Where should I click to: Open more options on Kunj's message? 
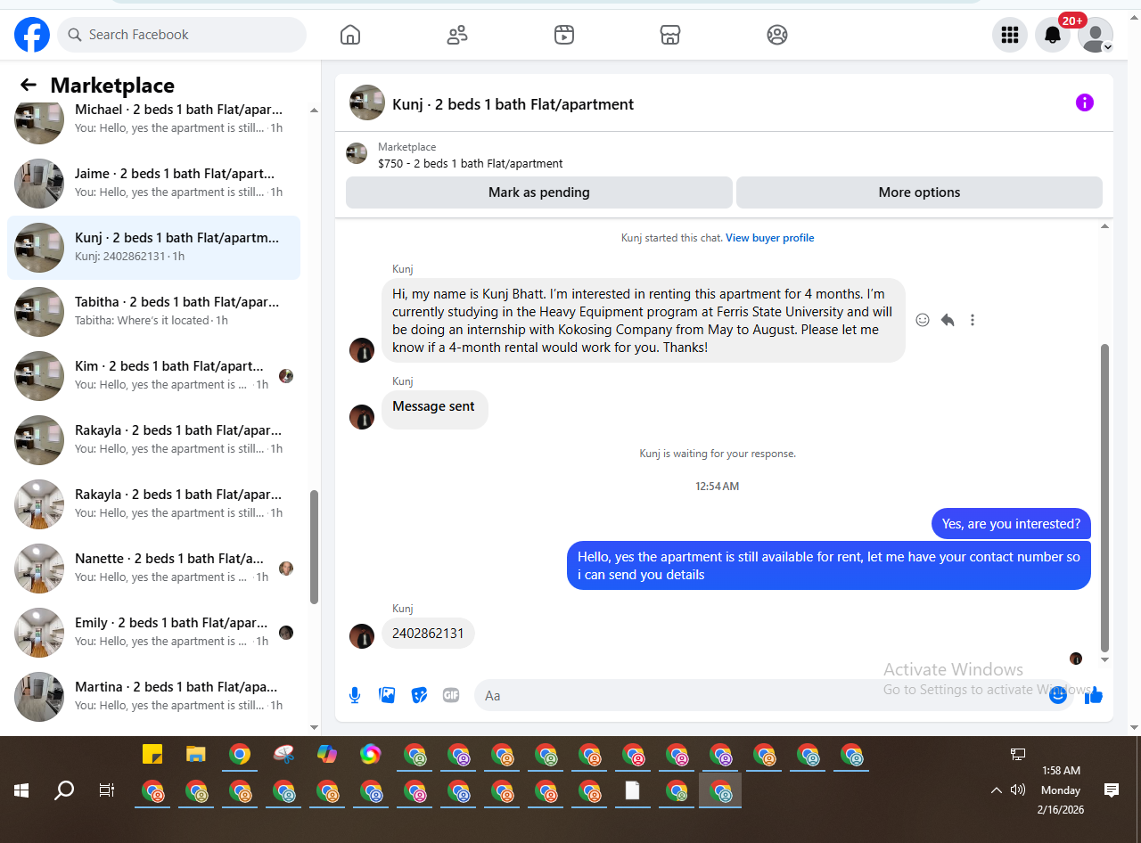tap(973, 320)
